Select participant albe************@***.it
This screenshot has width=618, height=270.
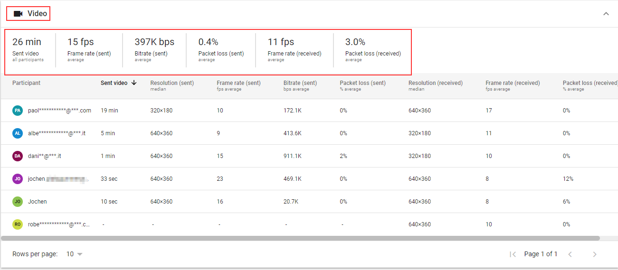(57, 133)
